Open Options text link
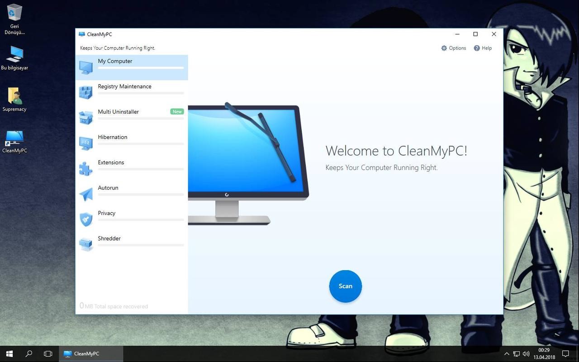Viewport: 579px width, 362px height. 457,48
